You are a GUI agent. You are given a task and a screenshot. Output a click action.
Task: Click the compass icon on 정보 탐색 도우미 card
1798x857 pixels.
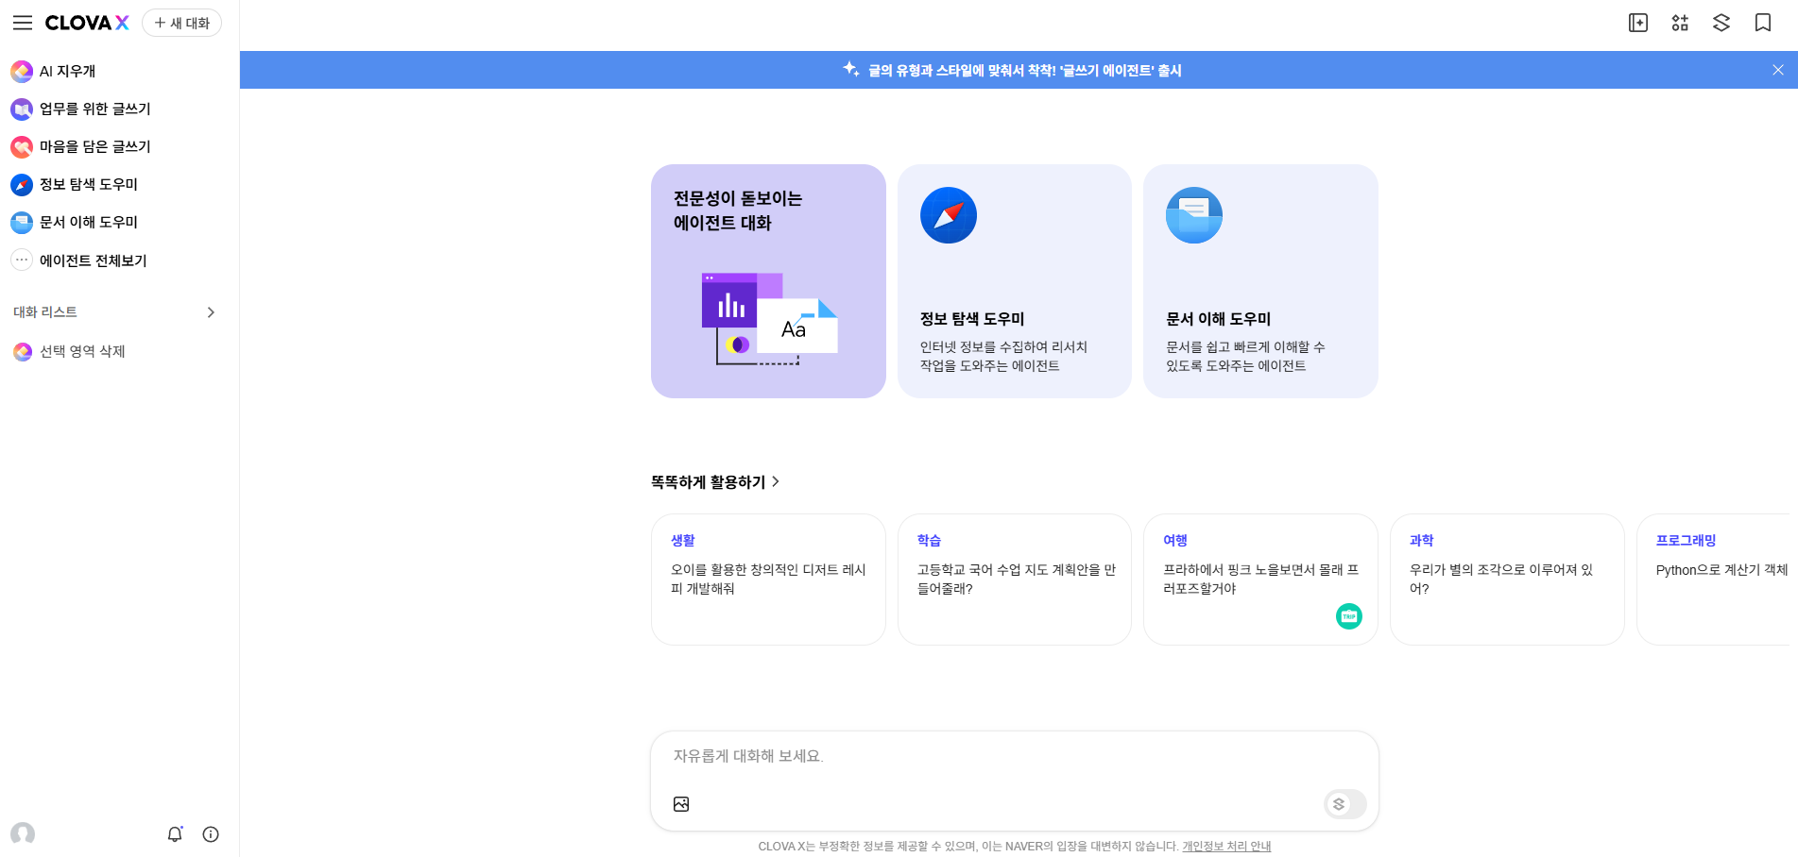point(949,215)
